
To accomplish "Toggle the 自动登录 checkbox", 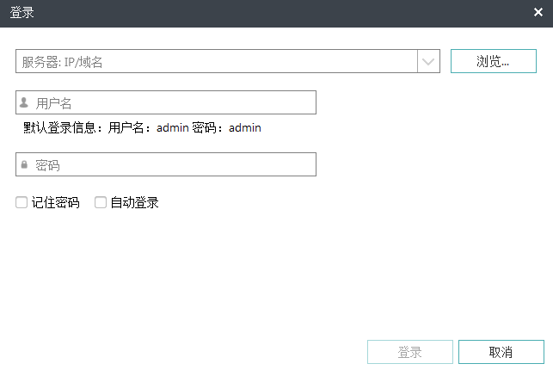I will coord(101,202).
